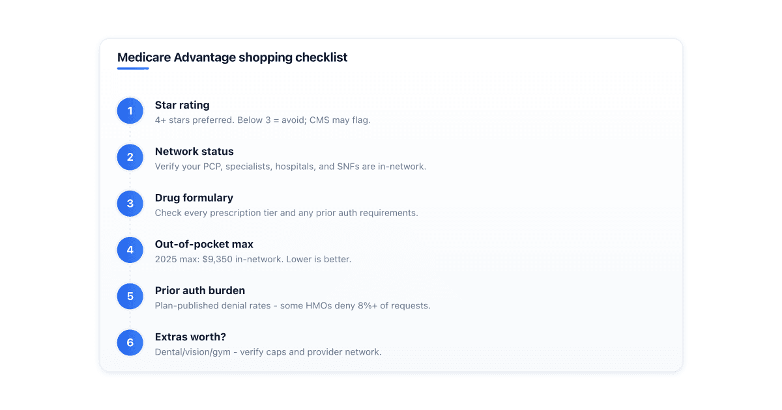Select the 'Verify your PCP, specialists' description
The image size is (782, 410).
[291, 167]
